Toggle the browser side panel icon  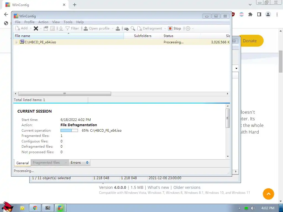tap(259, 14)
